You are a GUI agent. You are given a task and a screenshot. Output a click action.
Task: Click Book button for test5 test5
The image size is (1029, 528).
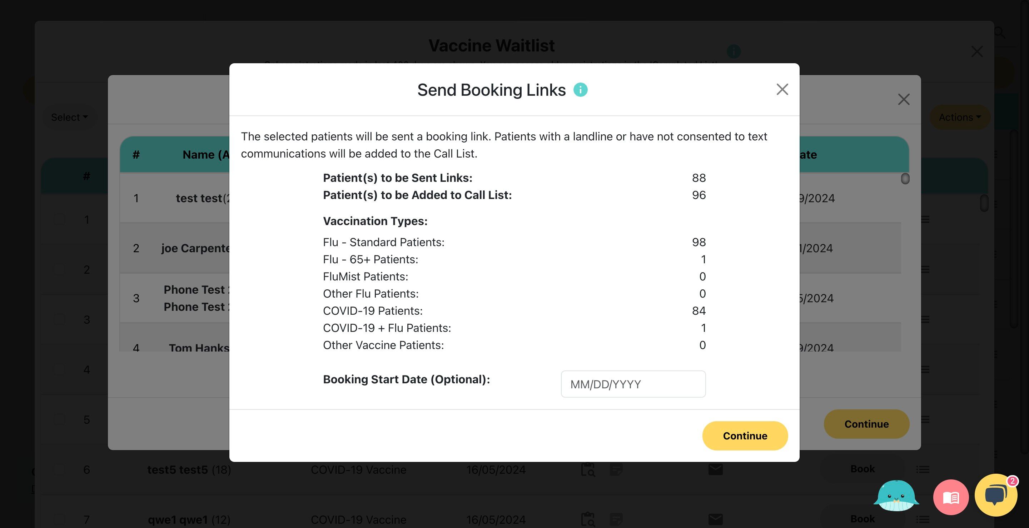863,468
